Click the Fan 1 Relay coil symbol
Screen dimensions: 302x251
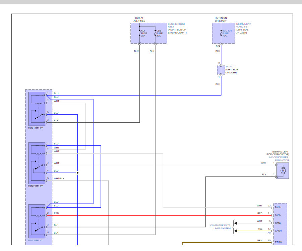[38, 99]
